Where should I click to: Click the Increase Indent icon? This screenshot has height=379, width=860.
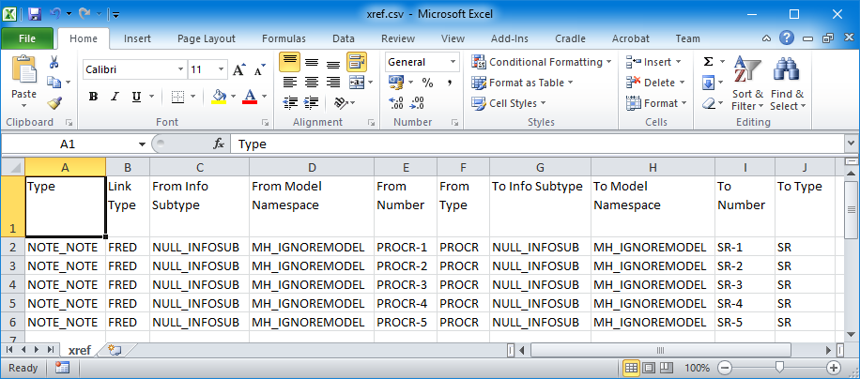312,102
